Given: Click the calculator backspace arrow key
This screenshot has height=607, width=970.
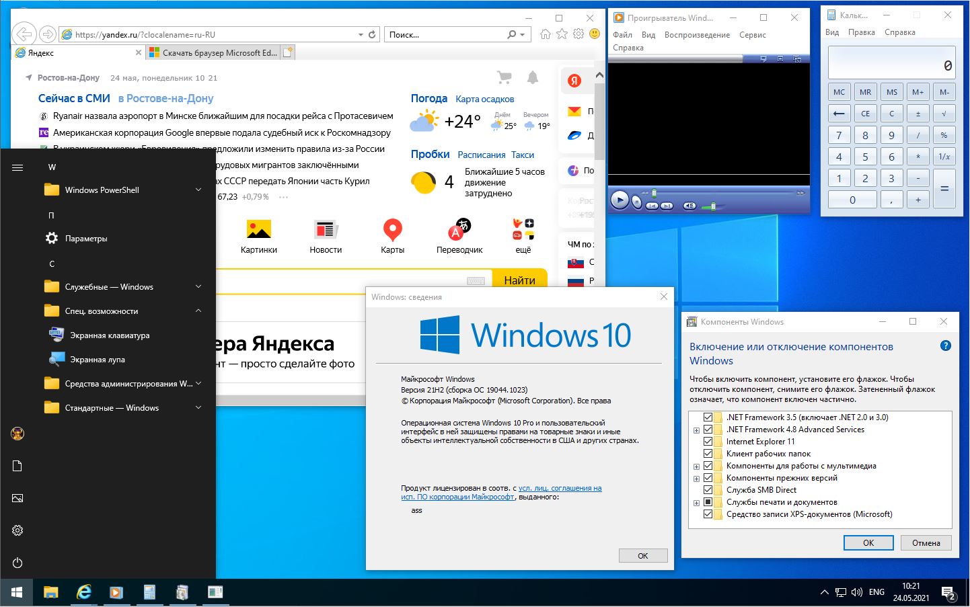Looking at the screenshot, I should click(839, 114).
